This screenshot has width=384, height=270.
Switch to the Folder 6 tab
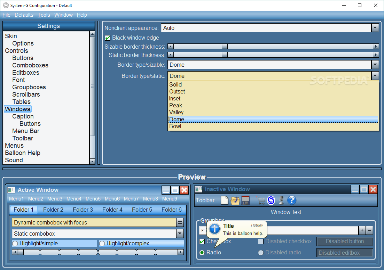click(x=171, y=210)
